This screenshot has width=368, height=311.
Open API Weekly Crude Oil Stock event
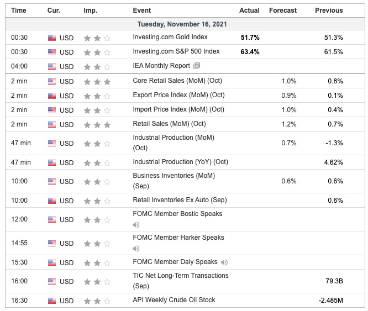174,300
